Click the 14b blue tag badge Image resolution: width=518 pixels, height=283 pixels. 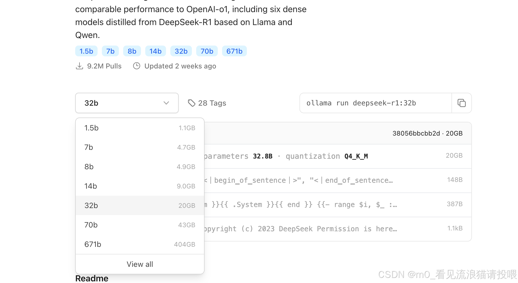156,51
